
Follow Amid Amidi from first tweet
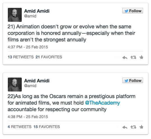pos(133,11)
